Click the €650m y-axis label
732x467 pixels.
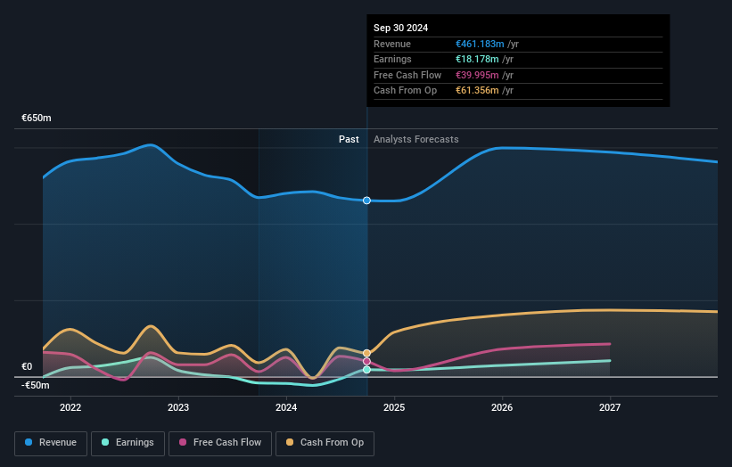point(37,118)
